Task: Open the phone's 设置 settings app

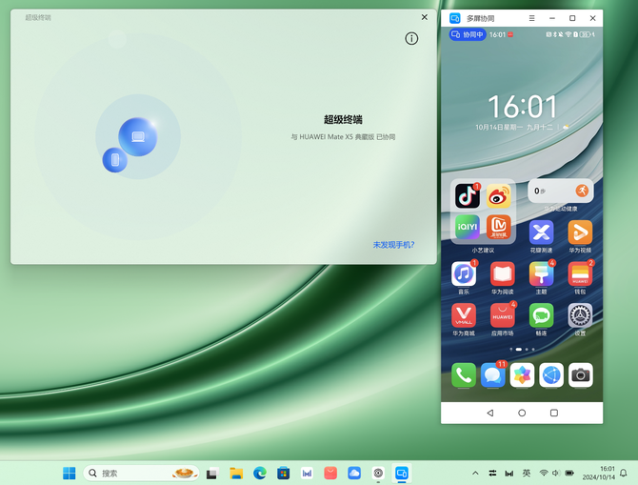Action: (x=580, y=315)
